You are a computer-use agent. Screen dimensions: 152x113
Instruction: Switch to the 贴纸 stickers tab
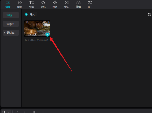coord(43,4)
